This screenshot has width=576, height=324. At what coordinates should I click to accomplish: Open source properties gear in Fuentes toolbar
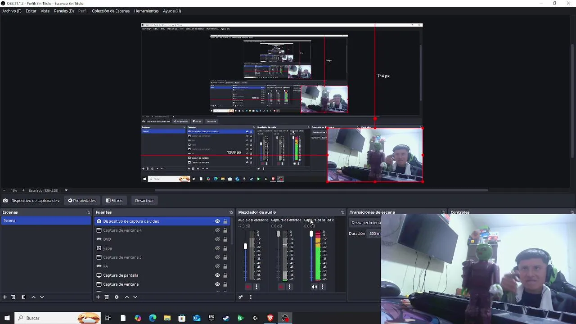pyautogui.click(x=117, y=297)
